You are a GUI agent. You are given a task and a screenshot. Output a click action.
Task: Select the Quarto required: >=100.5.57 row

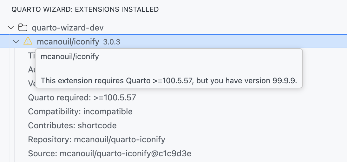82,98
